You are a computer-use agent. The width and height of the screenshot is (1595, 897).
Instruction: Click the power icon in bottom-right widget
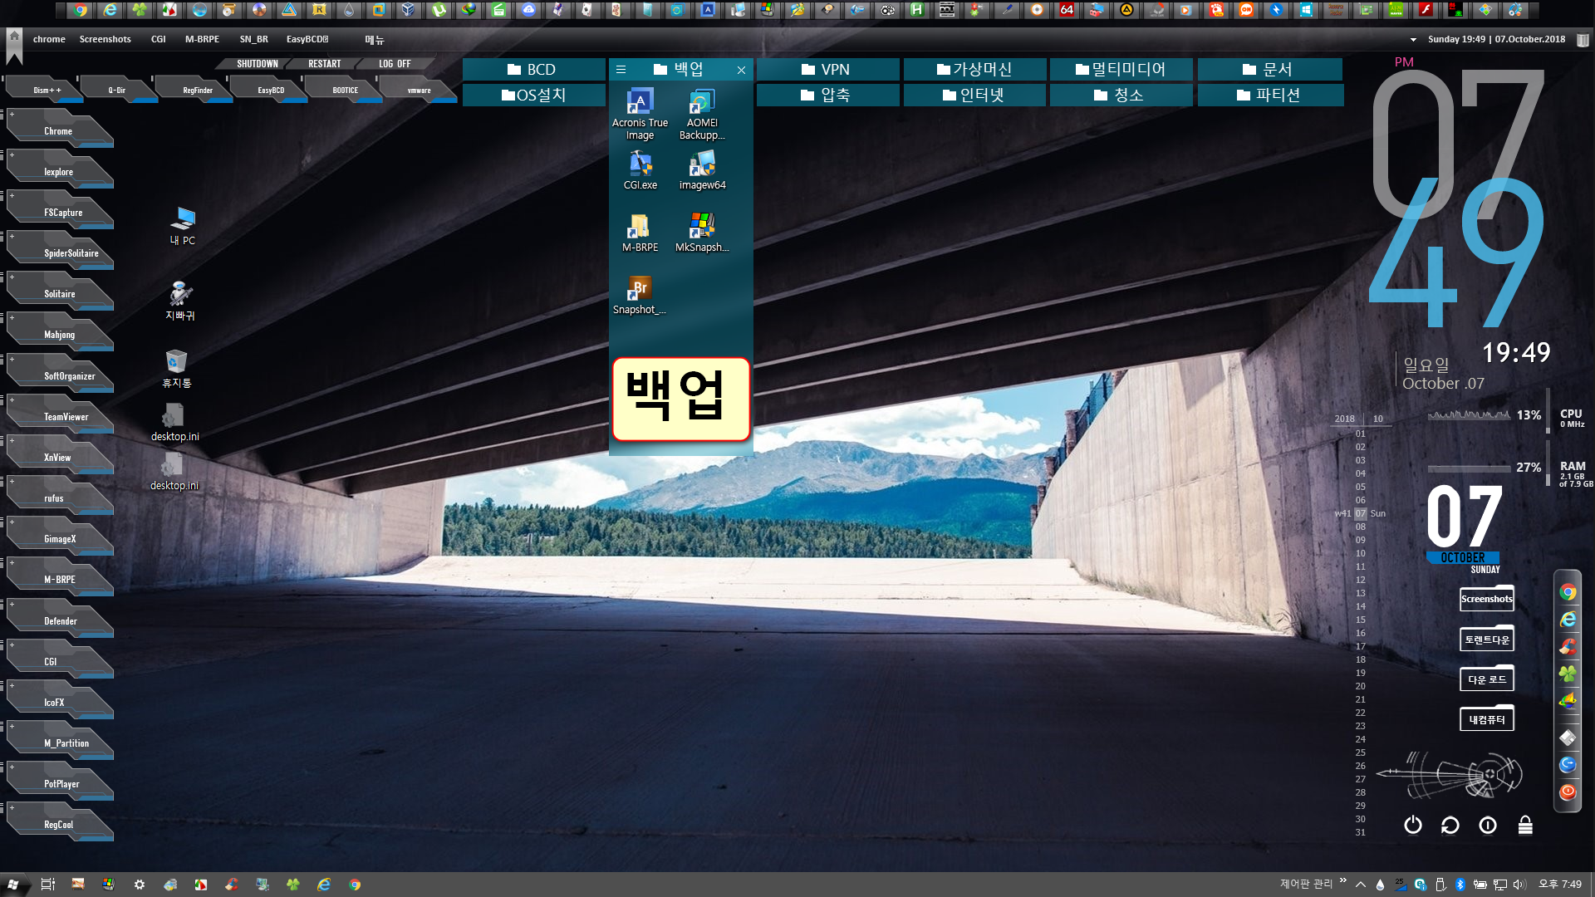1412,825
